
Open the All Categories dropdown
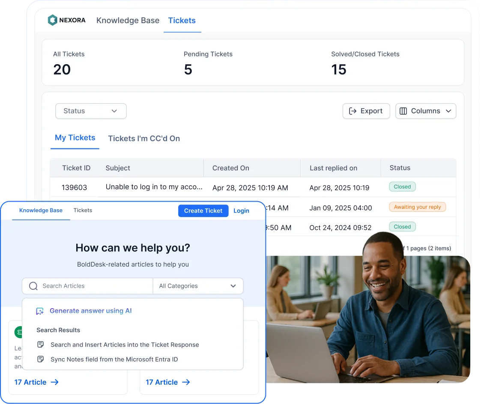click(198, 286)
